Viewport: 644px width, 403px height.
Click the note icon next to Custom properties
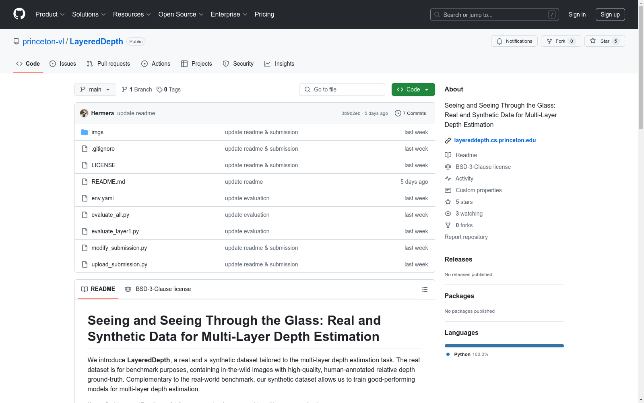448,190
